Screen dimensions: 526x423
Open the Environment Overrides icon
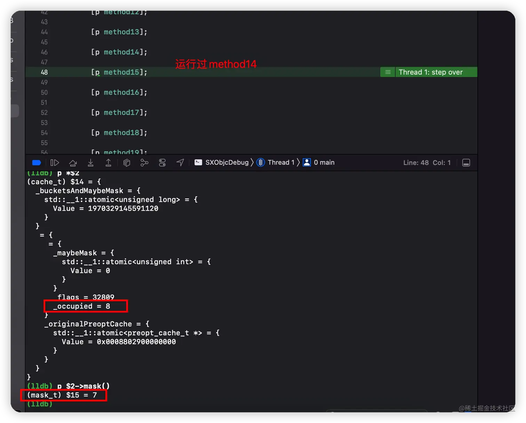tap(162, 162)
